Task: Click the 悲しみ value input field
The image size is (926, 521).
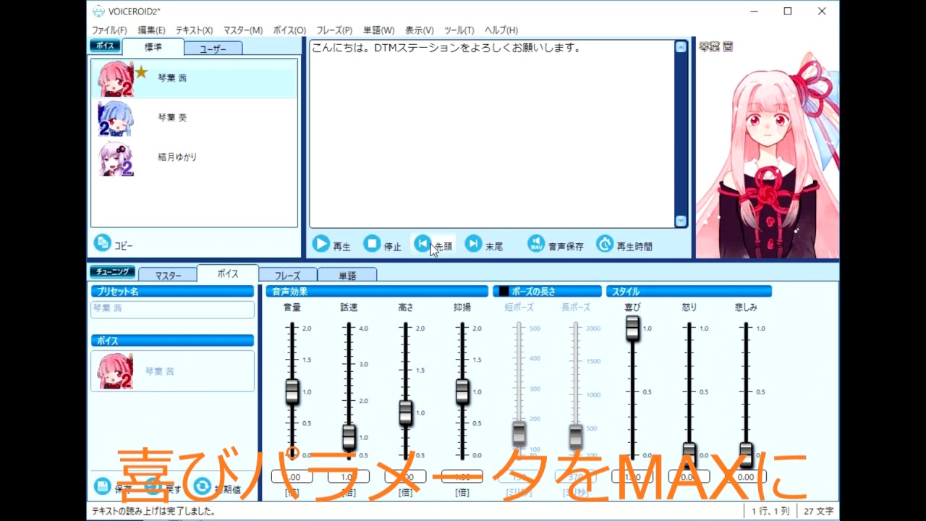Action: point(746,477)
